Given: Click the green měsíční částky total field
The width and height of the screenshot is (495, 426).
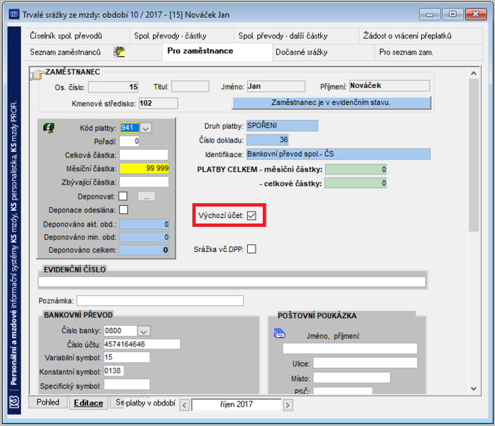Looking at the screenshot, I should click(356, 170).
